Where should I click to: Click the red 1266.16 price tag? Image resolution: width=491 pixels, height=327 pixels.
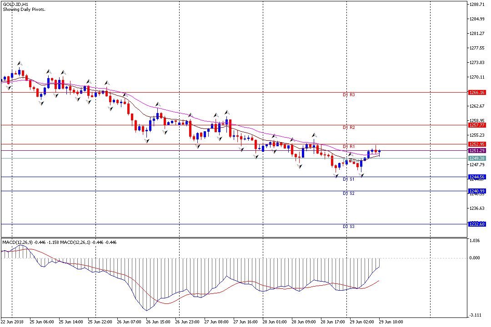(477, 93)
